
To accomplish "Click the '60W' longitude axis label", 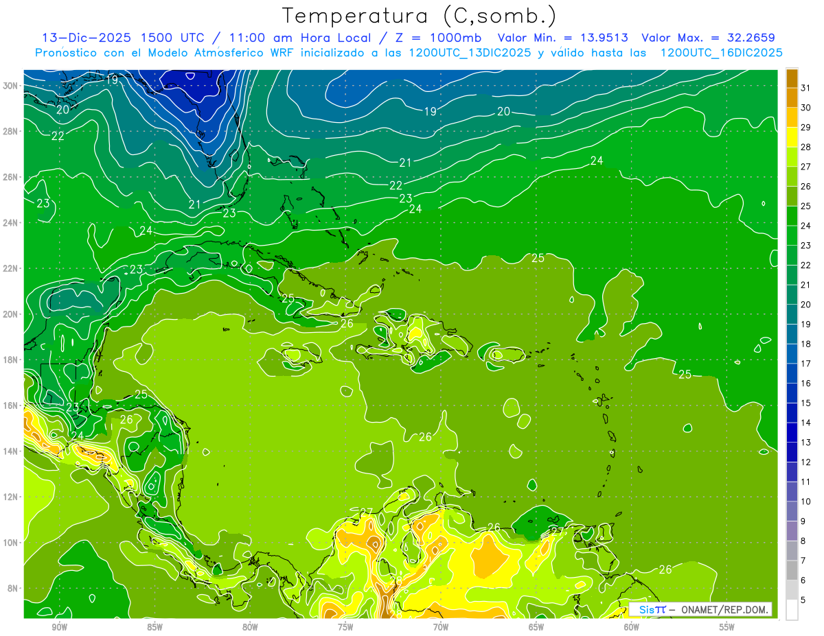I will pos(632,627).
